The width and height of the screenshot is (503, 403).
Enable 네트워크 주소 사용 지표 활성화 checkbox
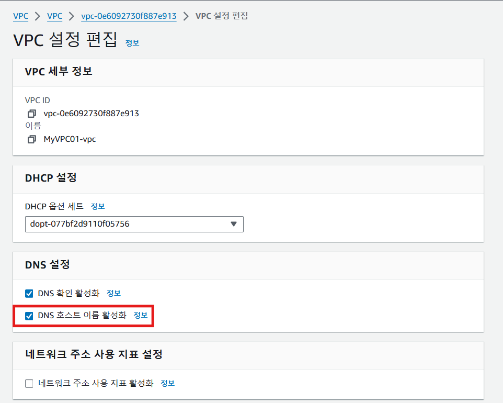coord(29,384)
